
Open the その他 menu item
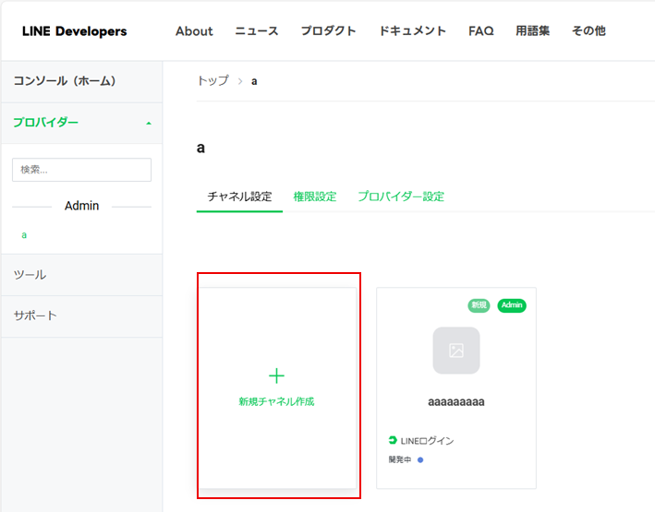(x=588, y=31)
